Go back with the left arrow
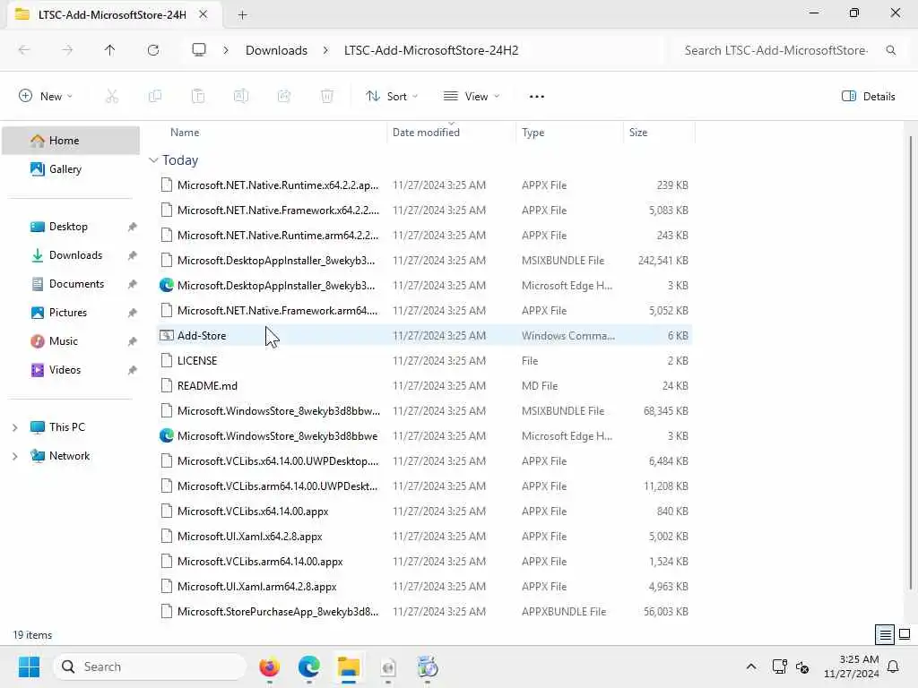The width and height of the screenshot is (918, 688). [24, 50]
